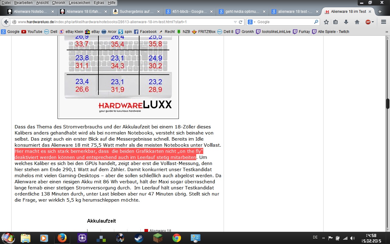
Task: Open the Datei menu
Action: 6,3
